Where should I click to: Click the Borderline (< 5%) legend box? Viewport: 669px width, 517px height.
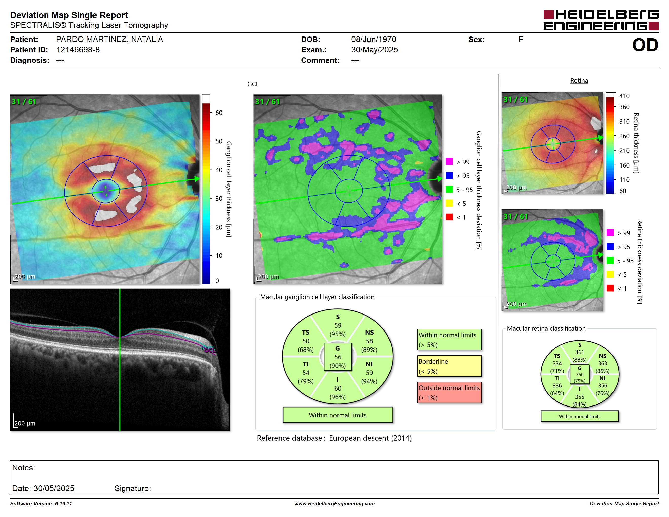point(449,366)
